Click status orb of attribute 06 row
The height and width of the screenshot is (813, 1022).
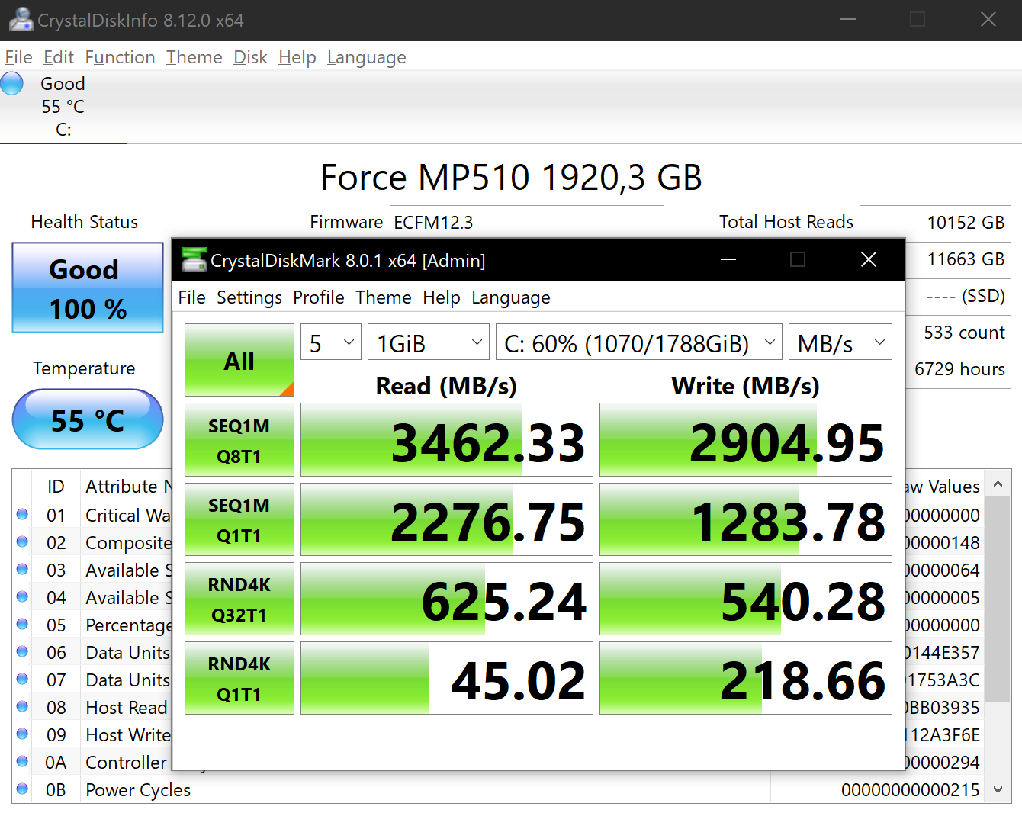tap(22, 652)
